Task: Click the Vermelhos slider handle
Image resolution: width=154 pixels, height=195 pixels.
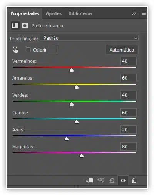Action: point(72,70)
